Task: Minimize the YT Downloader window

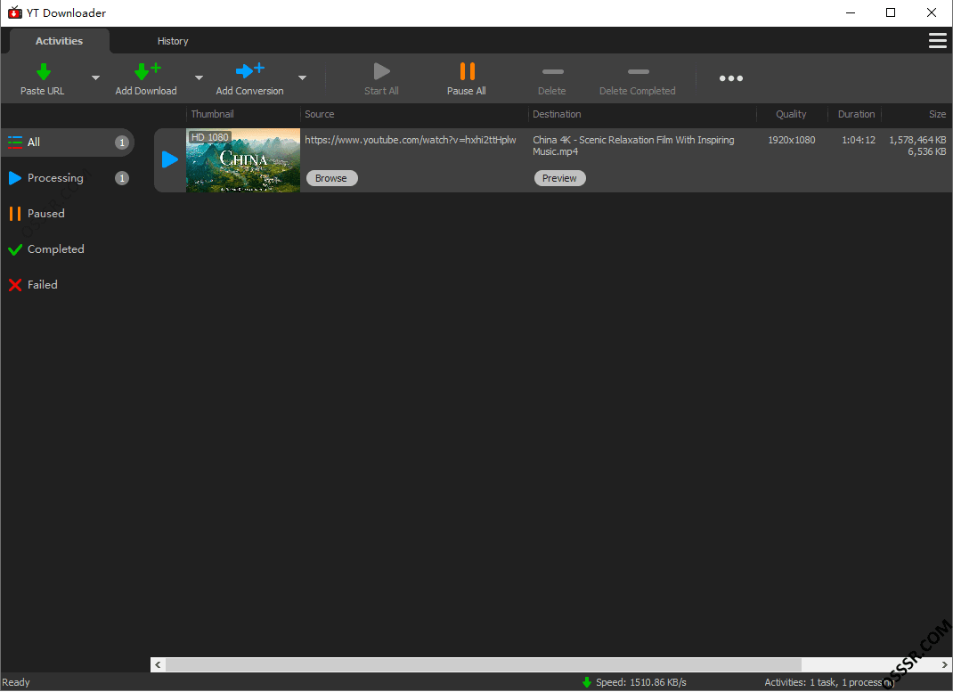Action: [x=851, y=12]
